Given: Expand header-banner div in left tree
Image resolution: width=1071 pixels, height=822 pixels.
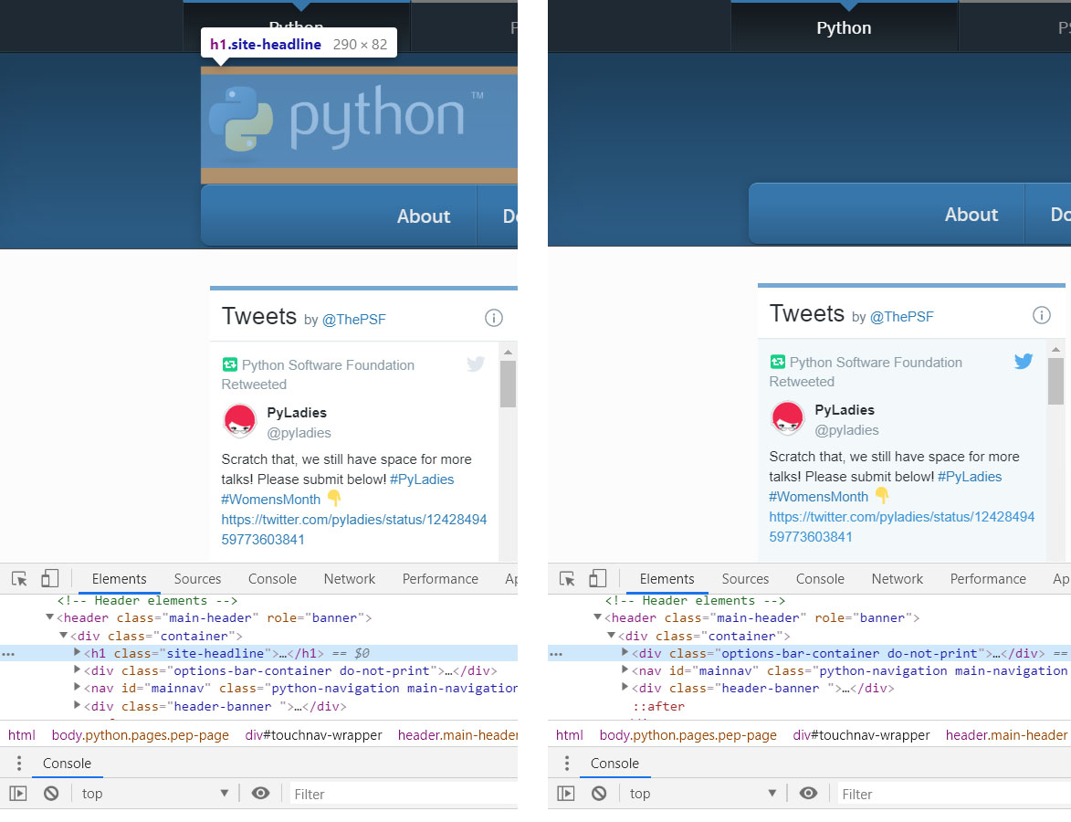Looking at the screenshot, I should [78, 705].
